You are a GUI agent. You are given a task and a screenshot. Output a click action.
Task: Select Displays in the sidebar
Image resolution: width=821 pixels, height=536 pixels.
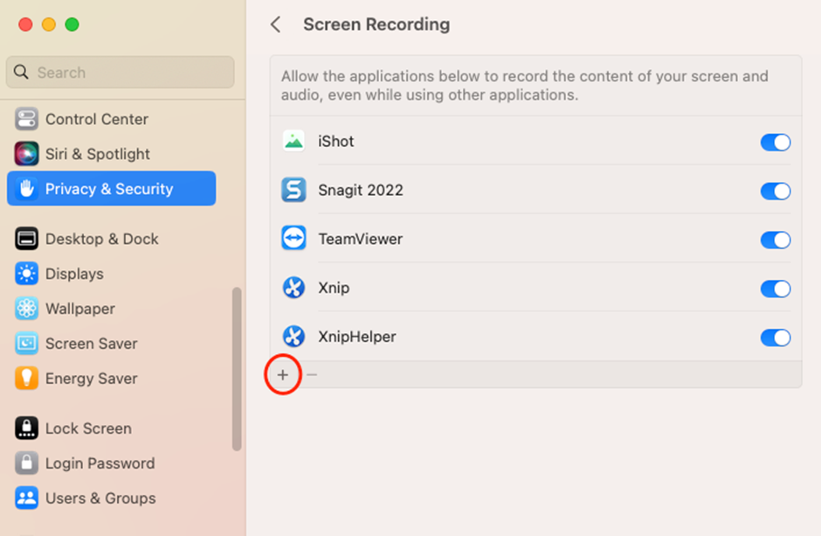click(x=74, y=274)
